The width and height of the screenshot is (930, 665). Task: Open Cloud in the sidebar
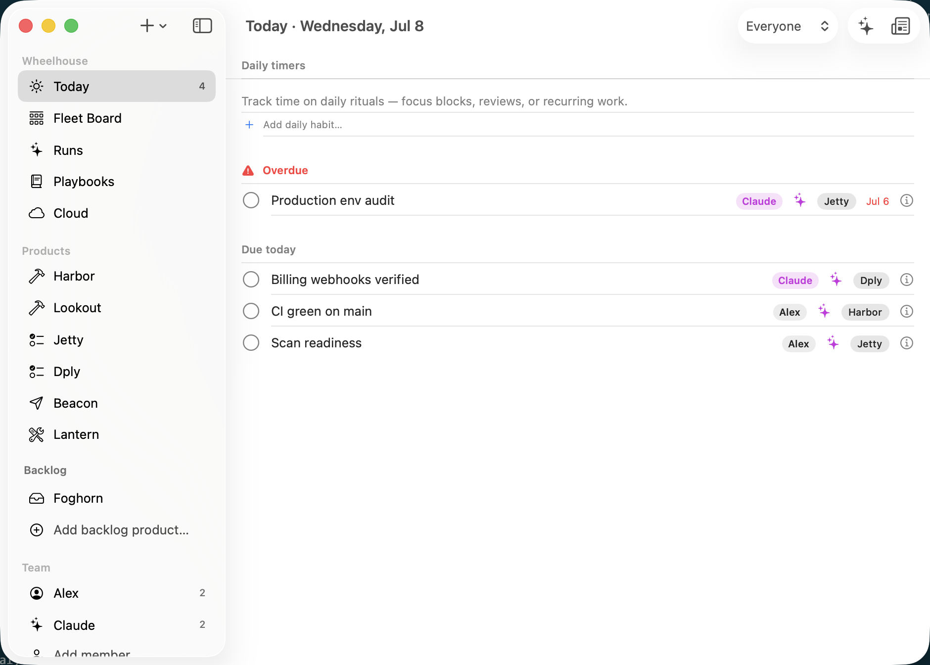(117, 213)
